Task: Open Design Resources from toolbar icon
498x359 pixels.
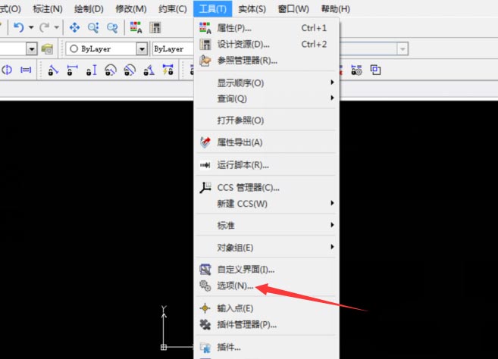Action: 155,27
